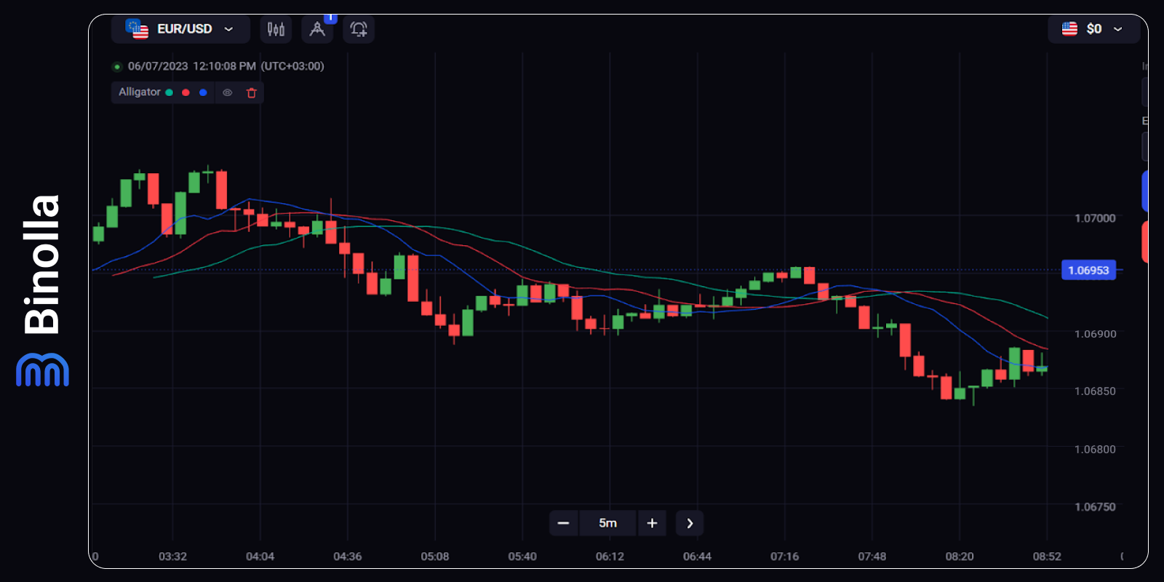Click the date and time stamp text
This screenshot has height=582, width=1164.
point(226,66)
